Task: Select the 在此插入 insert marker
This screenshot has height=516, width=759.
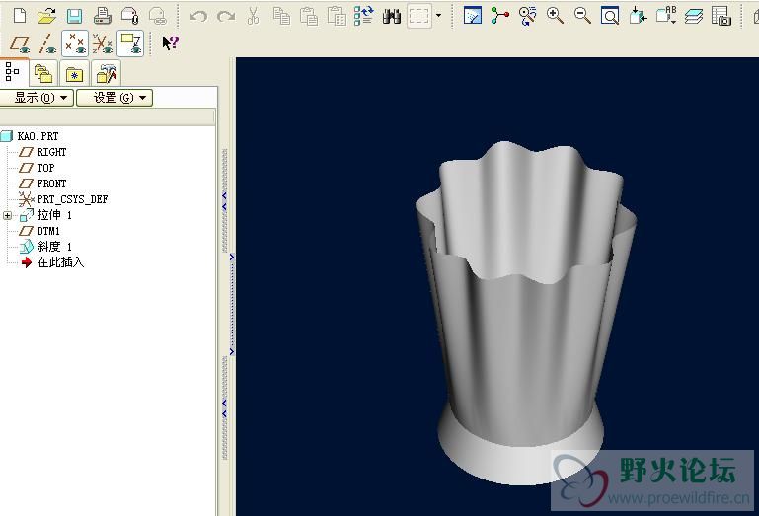Action: [53, 262]
